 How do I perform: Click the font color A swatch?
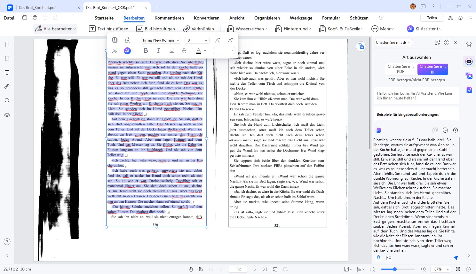point(199,51)
